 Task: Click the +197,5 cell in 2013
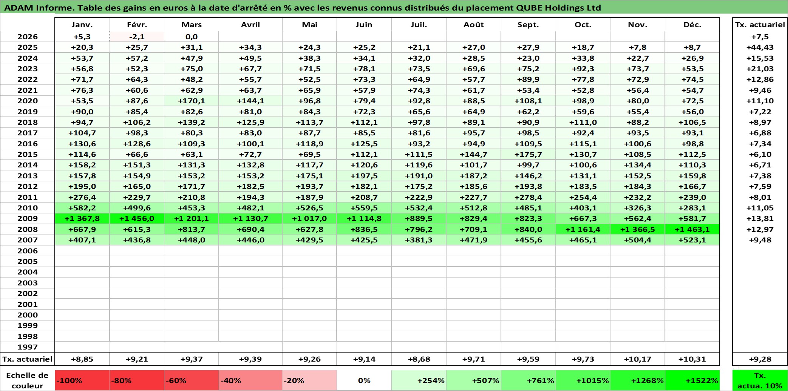pyautogui.click(x=364, y=176)
